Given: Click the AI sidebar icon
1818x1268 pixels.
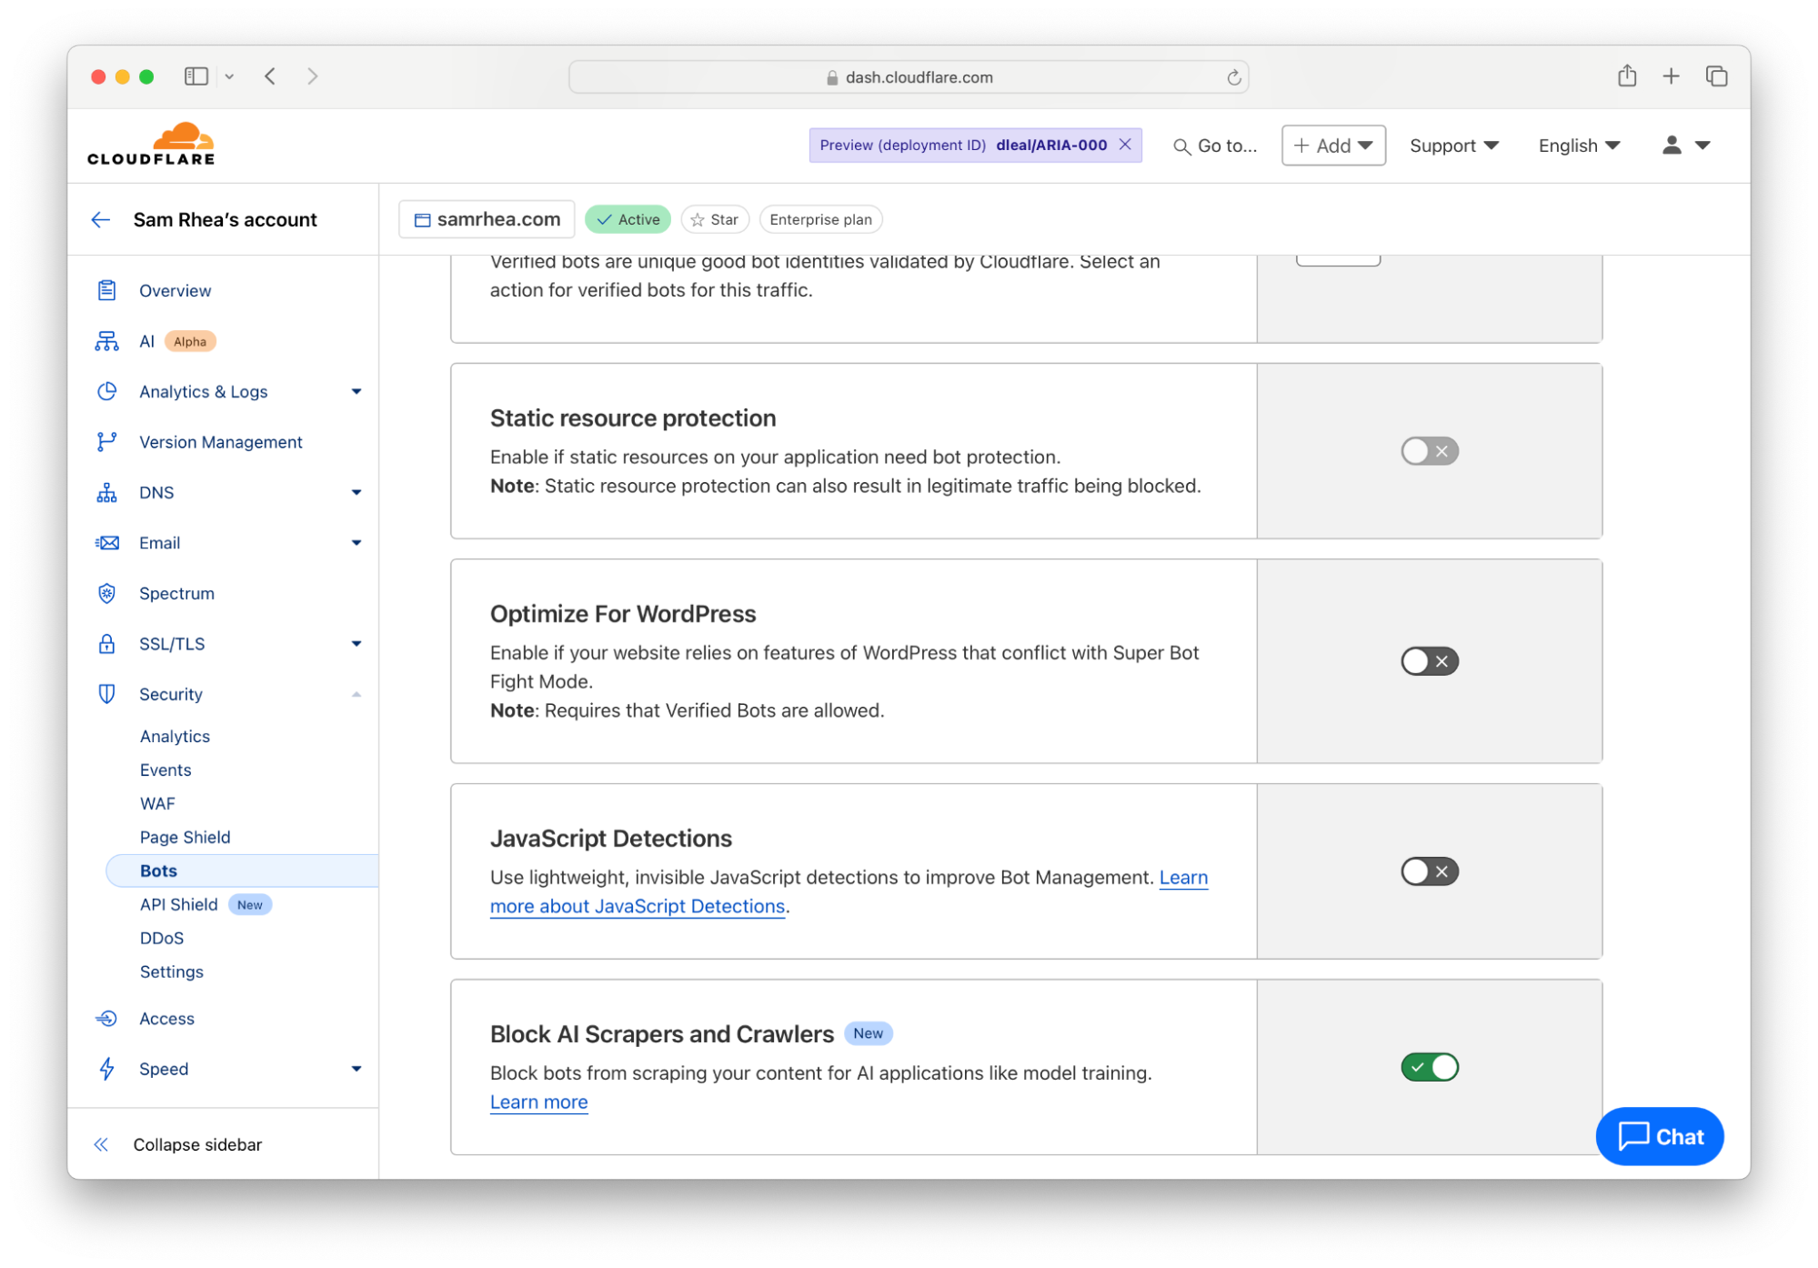Looking at the screenshot, I should pyautogui.click(x=106, y=341).
